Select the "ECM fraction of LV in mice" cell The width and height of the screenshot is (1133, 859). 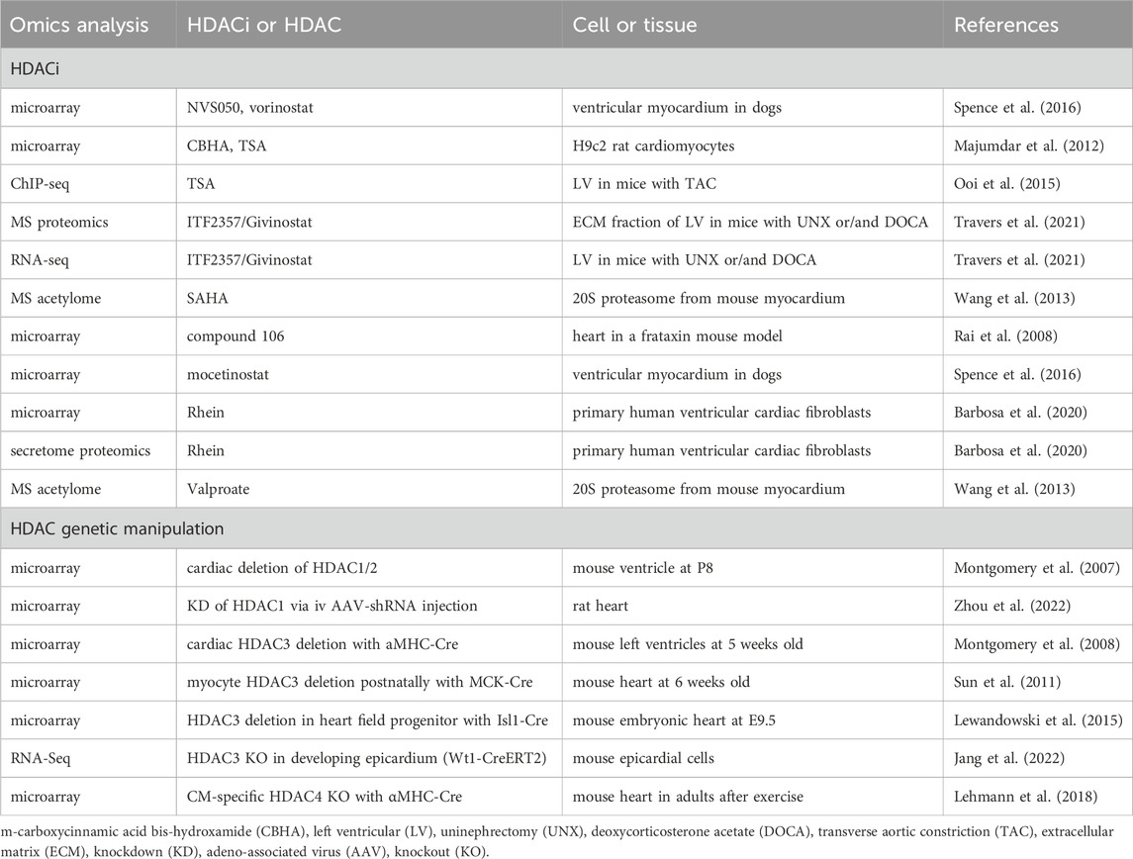point(750,223)
